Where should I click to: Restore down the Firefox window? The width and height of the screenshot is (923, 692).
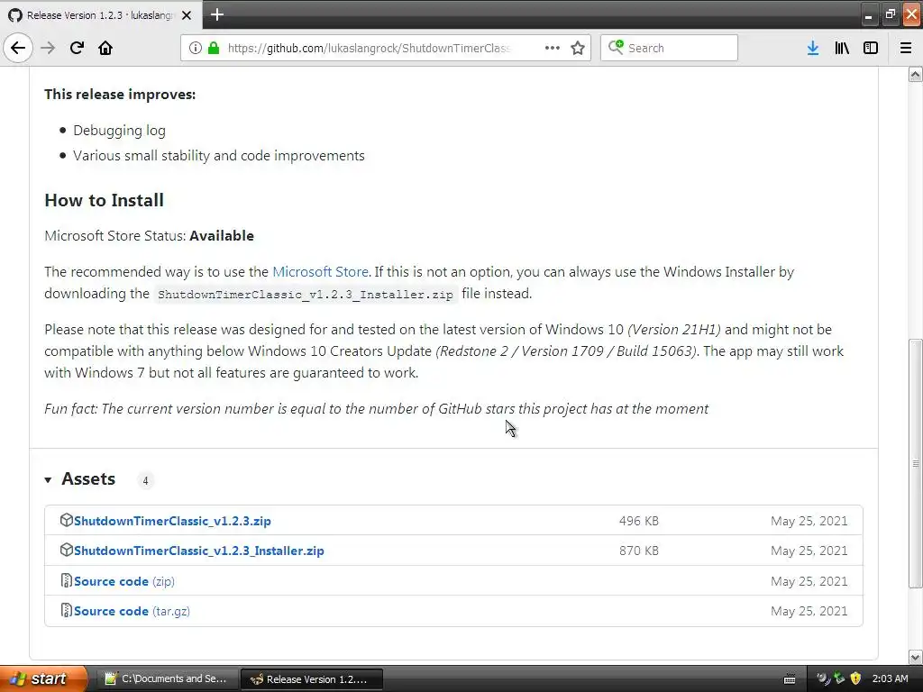click(x=890, y=14)
